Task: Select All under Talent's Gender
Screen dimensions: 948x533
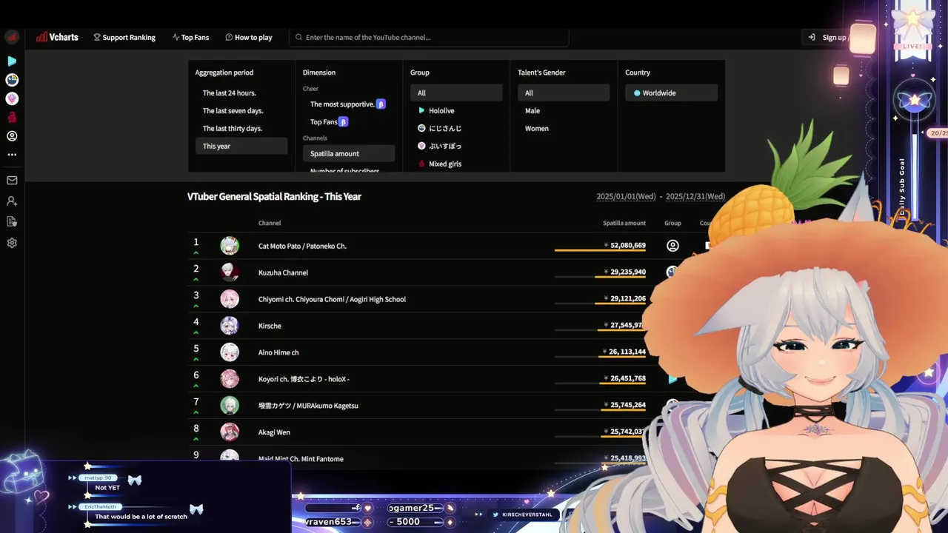Action: pos(564,93)
